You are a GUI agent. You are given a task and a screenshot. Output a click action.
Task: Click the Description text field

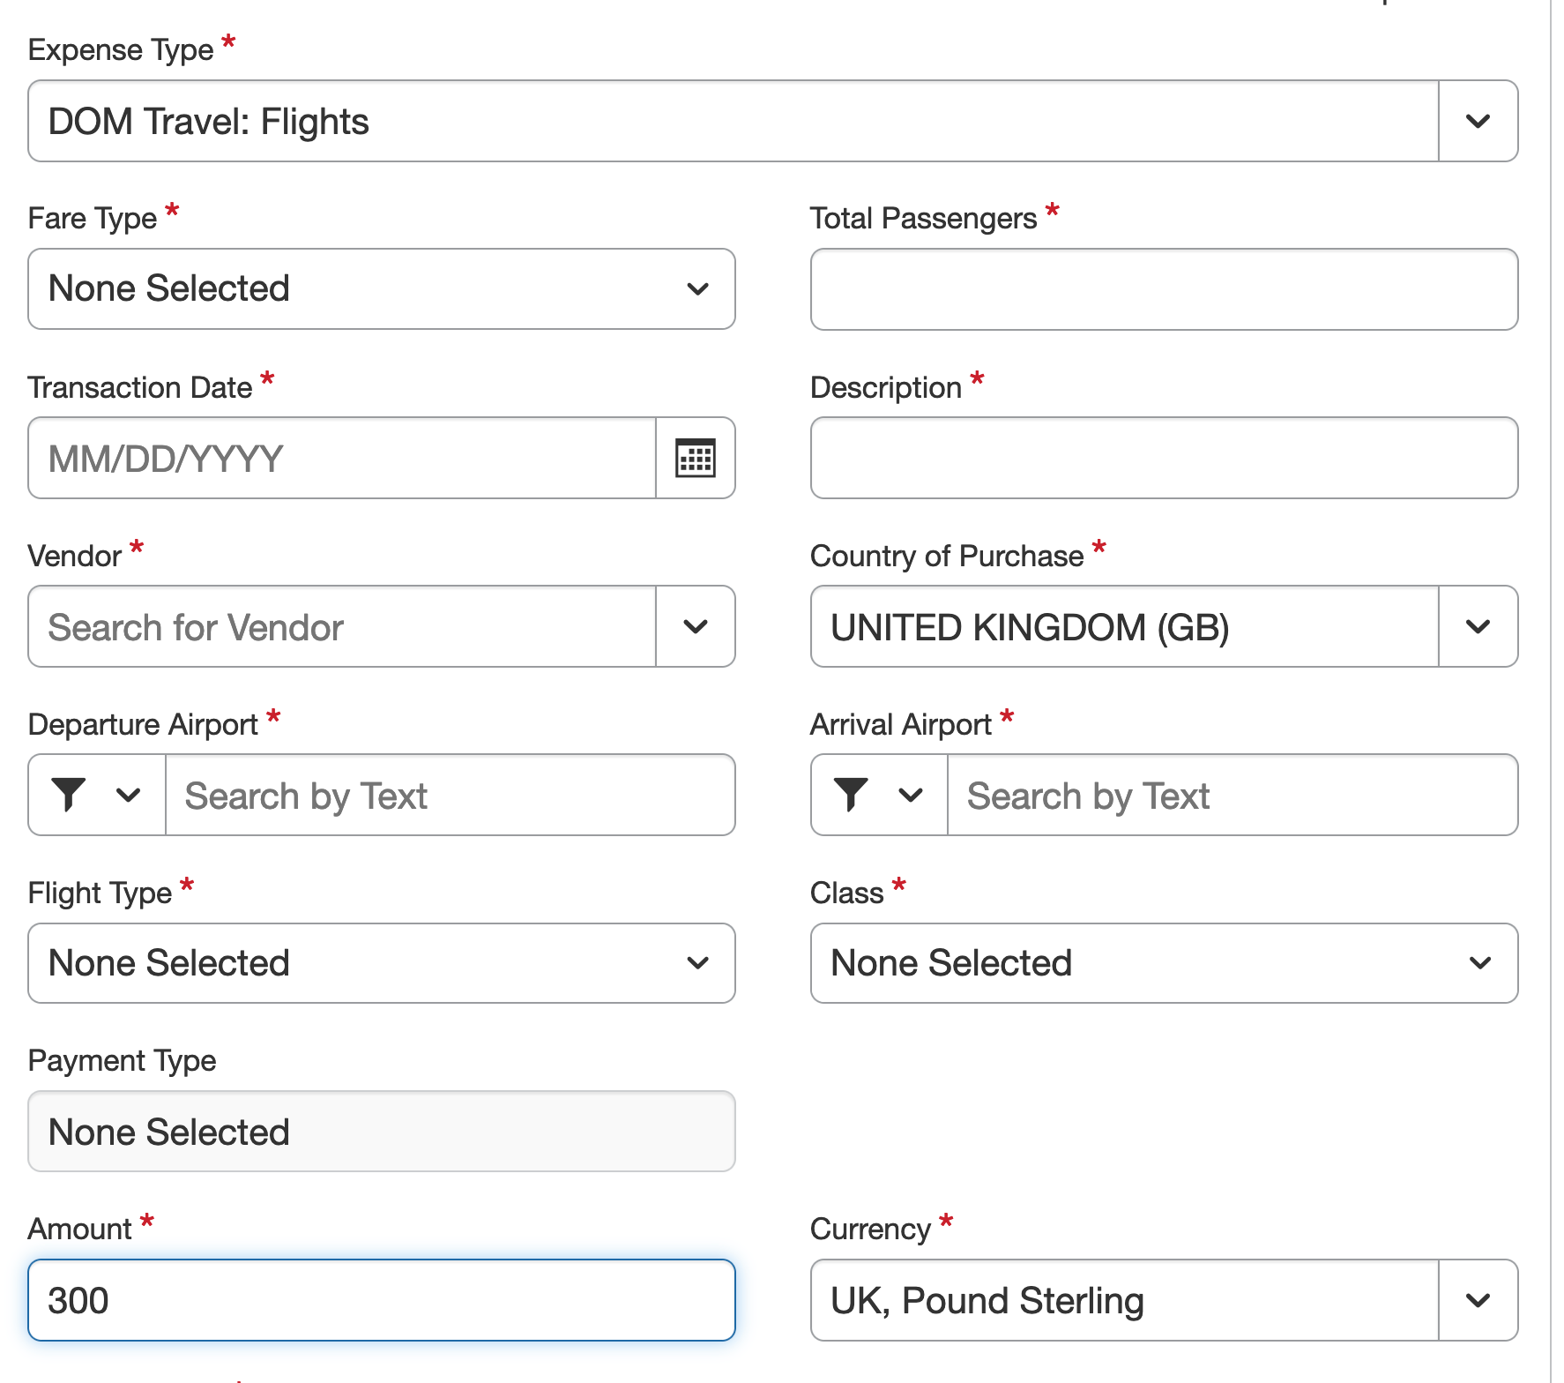1164,459
